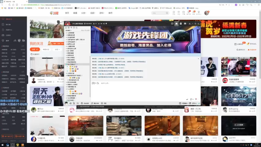Image resolution: width=261 pixels, height=147 pixels.
Task: Click browser back arrow
Action: [x=2, y=5]
